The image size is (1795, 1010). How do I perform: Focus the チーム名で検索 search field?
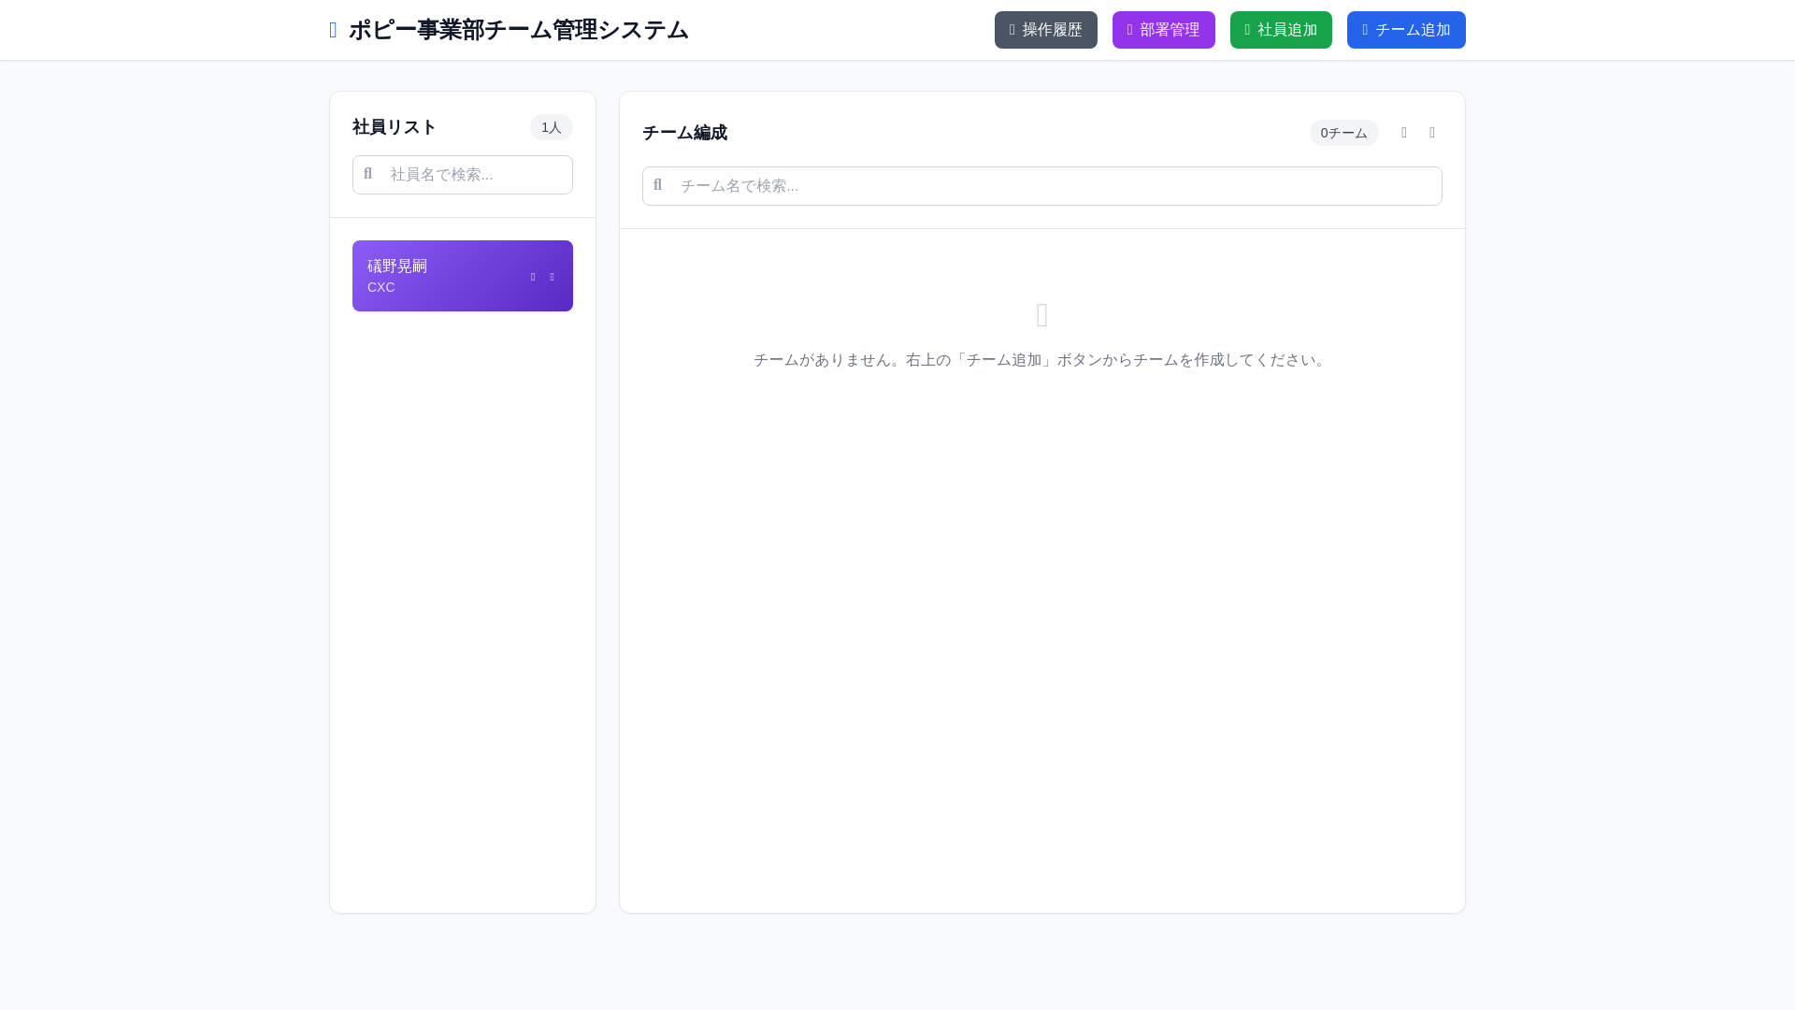click(1041, 186)
